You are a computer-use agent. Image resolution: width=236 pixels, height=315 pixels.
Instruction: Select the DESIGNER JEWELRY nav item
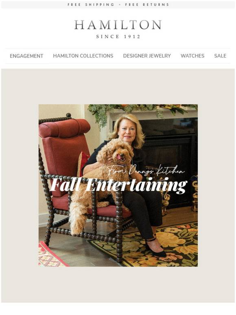pyautogui.click(x=147, y=56)
